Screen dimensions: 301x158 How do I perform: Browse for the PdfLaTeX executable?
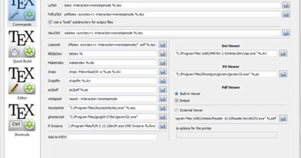286,14
